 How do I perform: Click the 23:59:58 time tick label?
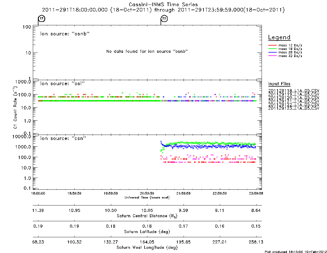tap(256, 193)
